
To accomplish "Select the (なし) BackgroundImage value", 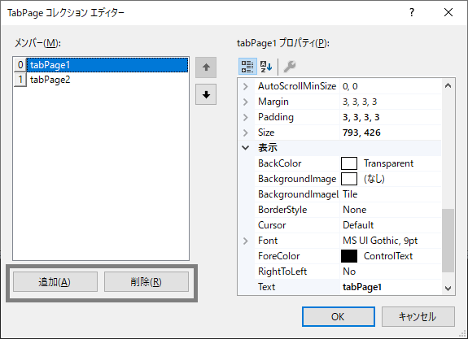I will 374,179.
